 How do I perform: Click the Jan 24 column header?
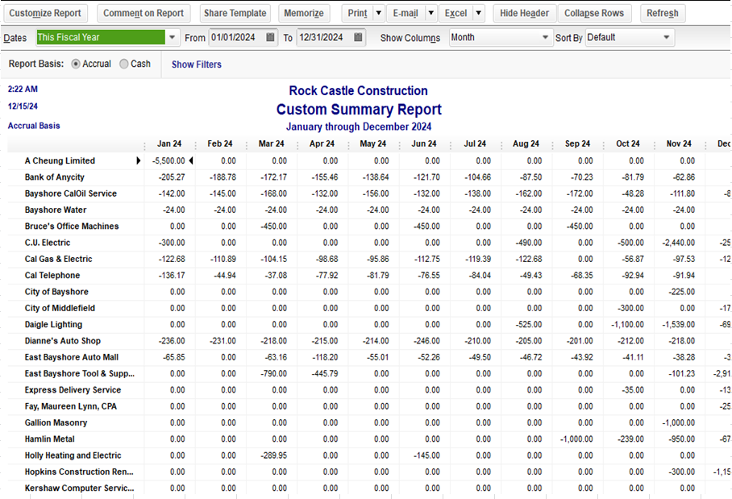(169, 144)
